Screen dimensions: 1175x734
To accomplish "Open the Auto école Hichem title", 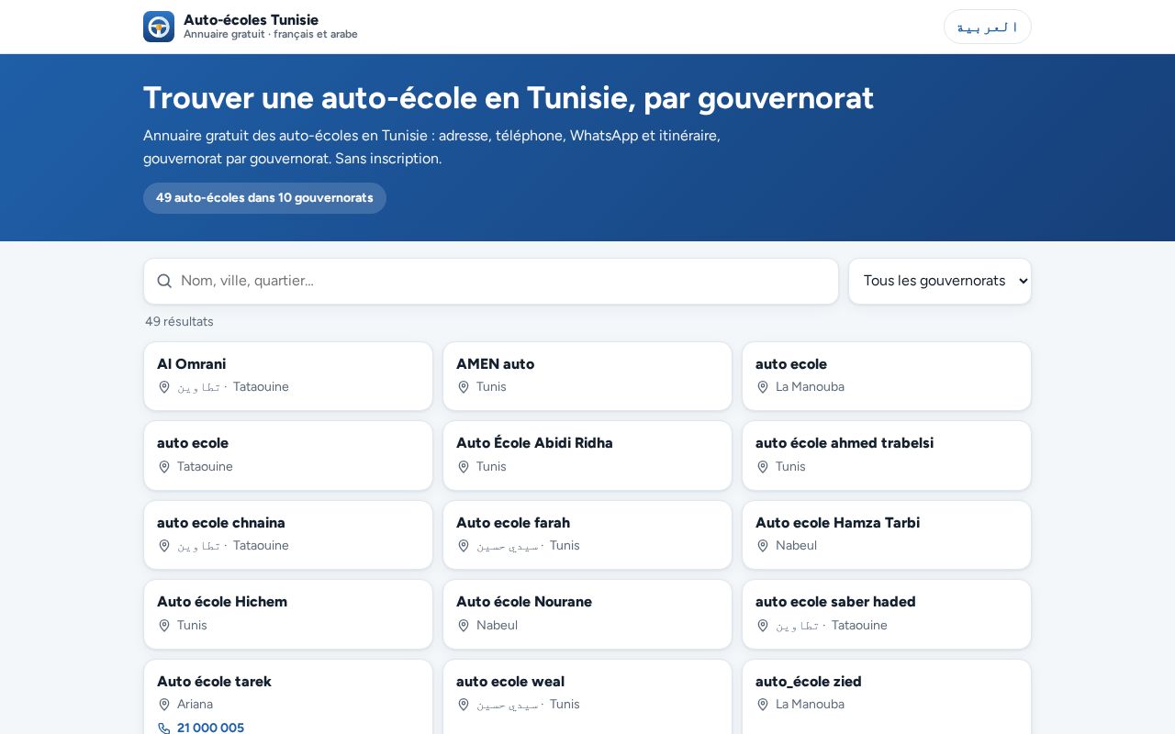I will [x=222, y=602].
